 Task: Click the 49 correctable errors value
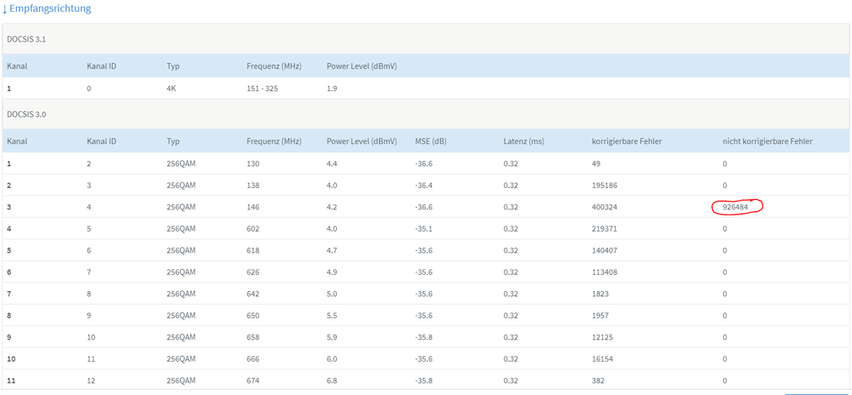596,163
